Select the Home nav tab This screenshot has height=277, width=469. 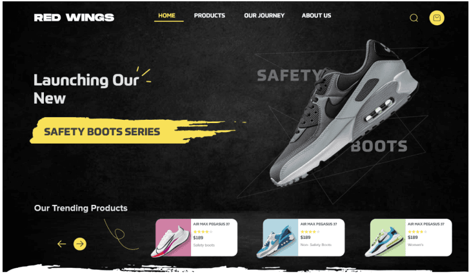(x=167, y=15)
